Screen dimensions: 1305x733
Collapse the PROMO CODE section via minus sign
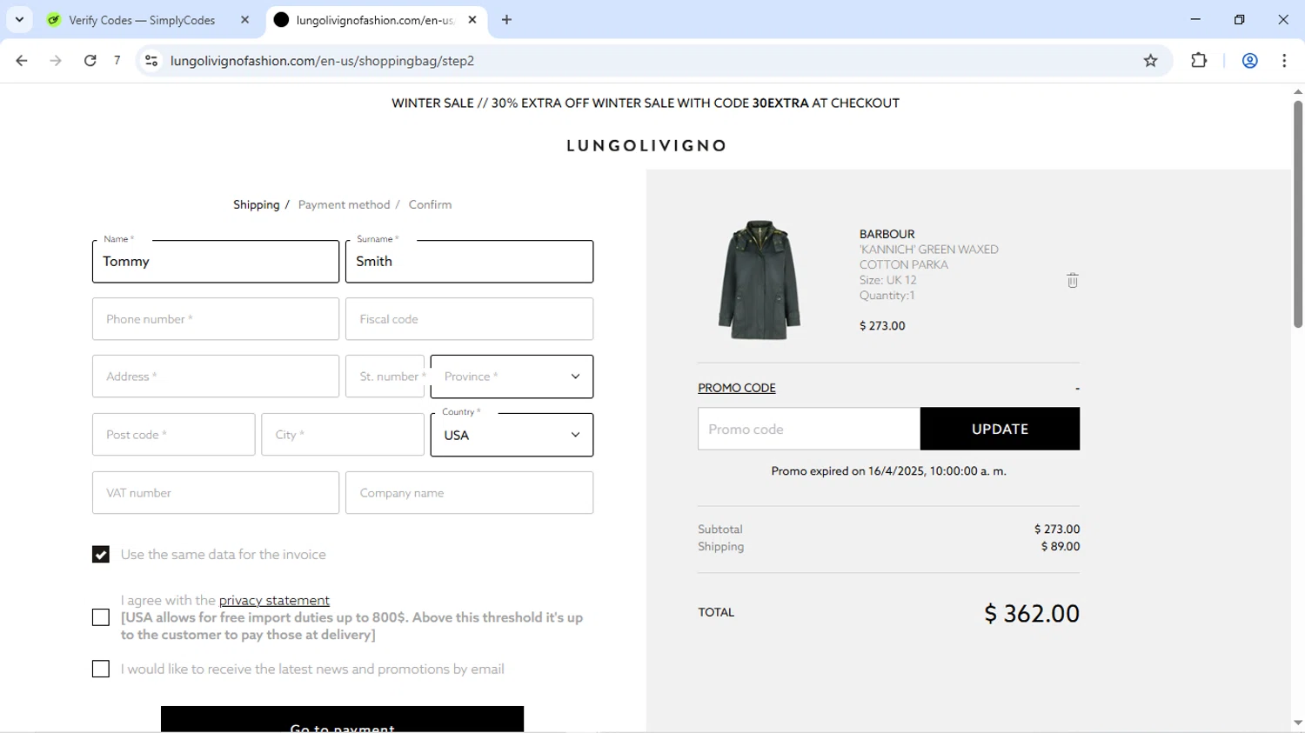pos(1077,389)
